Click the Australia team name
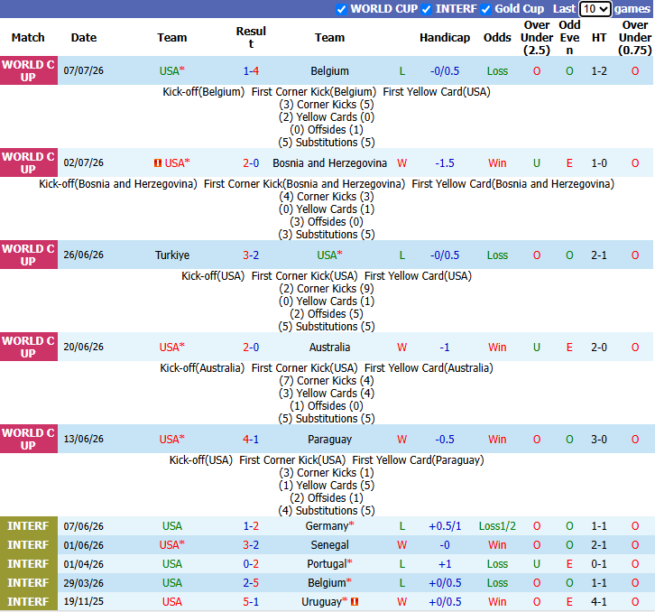Image resolution: width=655 pixels, height=612 pixels. 329,347
